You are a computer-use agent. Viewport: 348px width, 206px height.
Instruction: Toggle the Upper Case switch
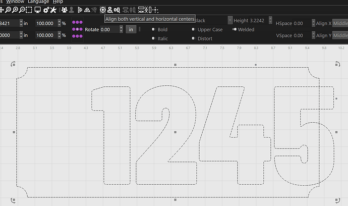click(193, 29)
